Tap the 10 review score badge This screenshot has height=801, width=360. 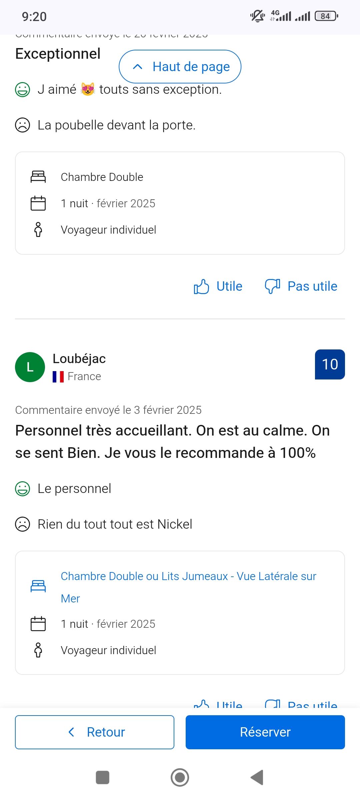[x=330, y=364]
